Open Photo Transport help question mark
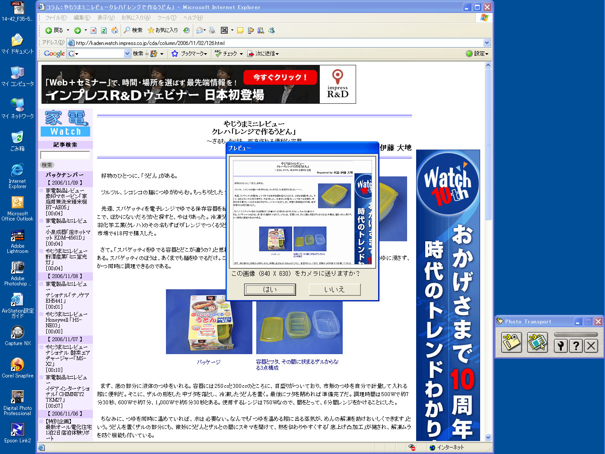The width and height of the screenshot is (605, 454). tap(576, 345)
